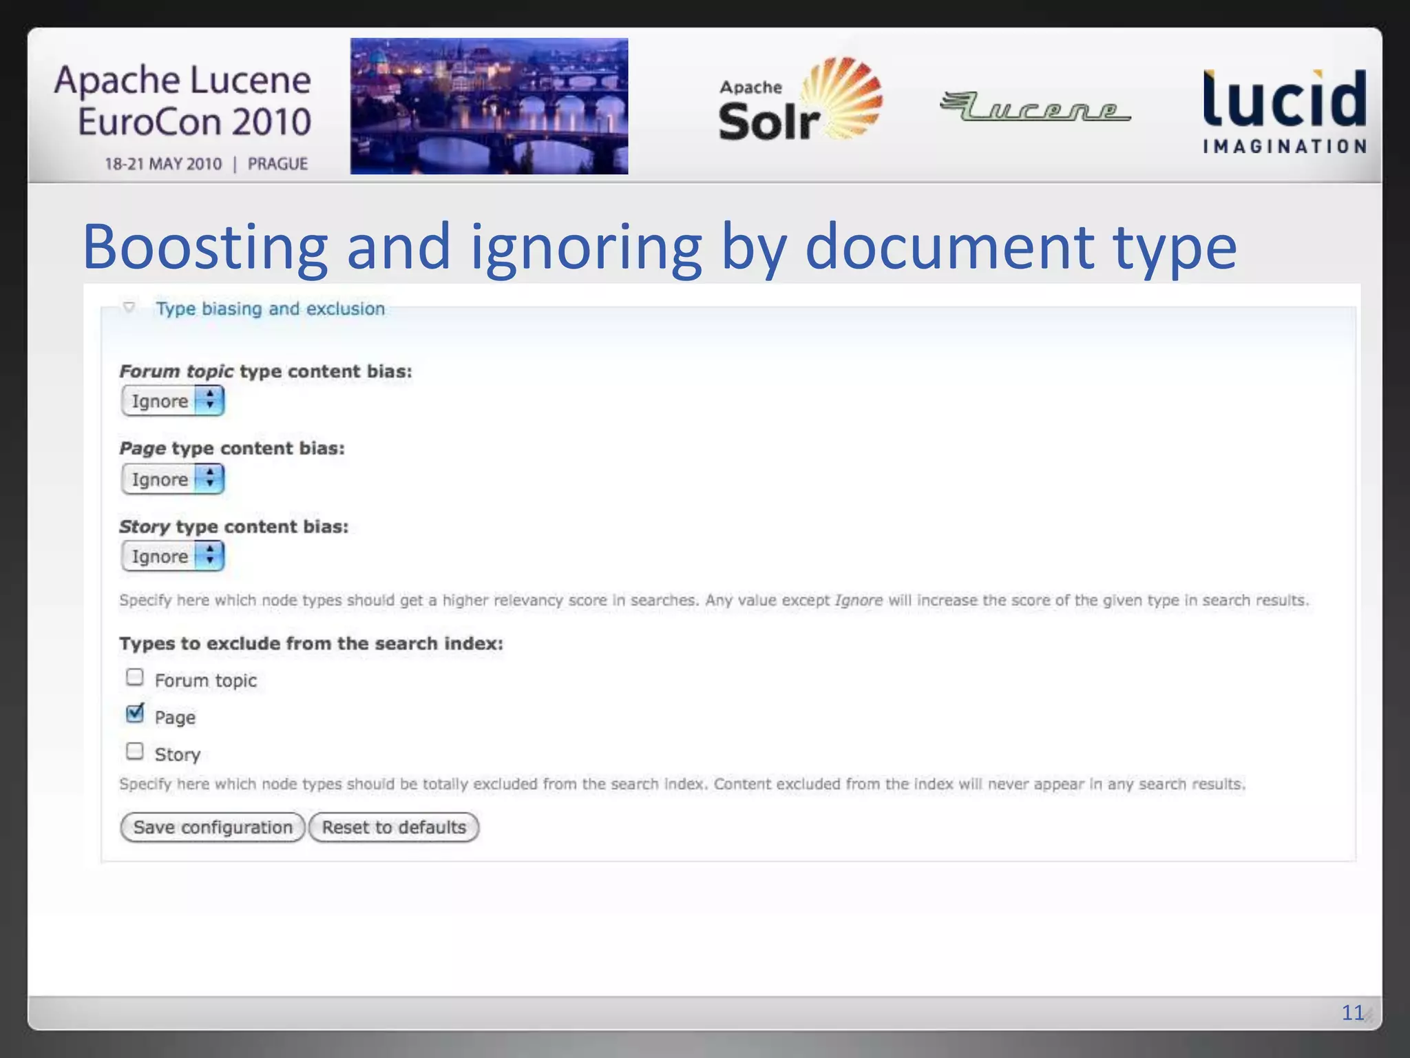
Task: Check the Forum topic exclude checkbox
Action: [x=135, y=677]
